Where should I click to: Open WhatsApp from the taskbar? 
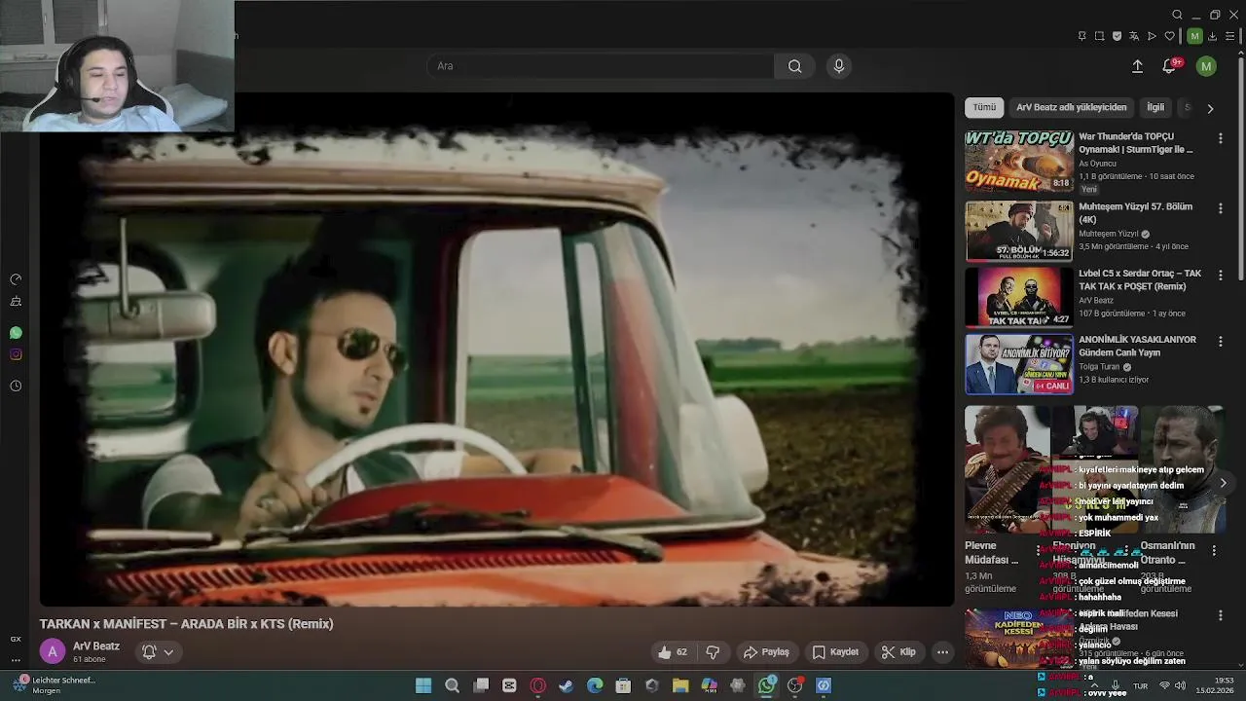pyautogui.click(x=766, y=685)
